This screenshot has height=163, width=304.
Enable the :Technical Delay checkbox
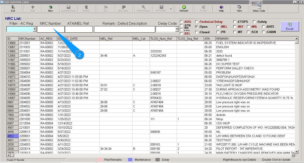pyautogui.click(x=196, y=22)
